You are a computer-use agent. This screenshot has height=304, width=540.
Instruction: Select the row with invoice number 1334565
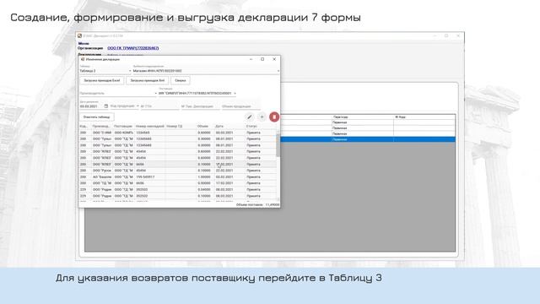click(177, 133)
